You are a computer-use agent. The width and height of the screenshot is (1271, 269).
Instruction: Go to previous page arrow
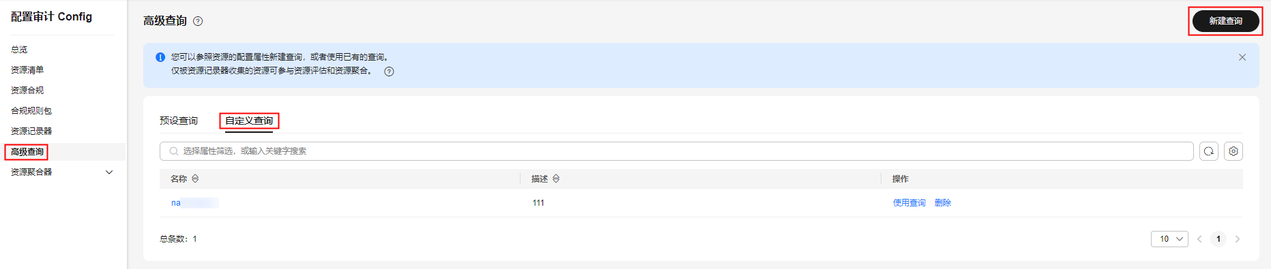pyautogui.click(x=1199, y=239)
